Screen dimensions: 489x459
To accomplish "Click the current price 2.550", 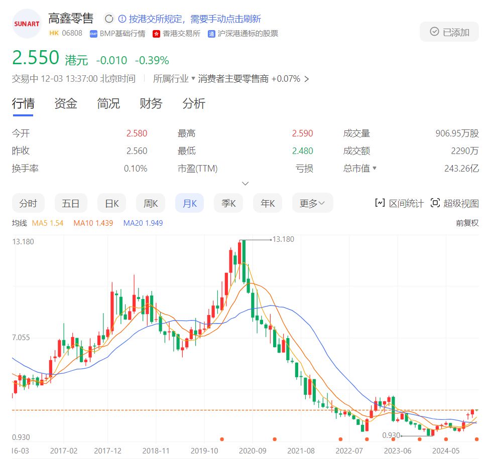I will (x=36, y=58).
